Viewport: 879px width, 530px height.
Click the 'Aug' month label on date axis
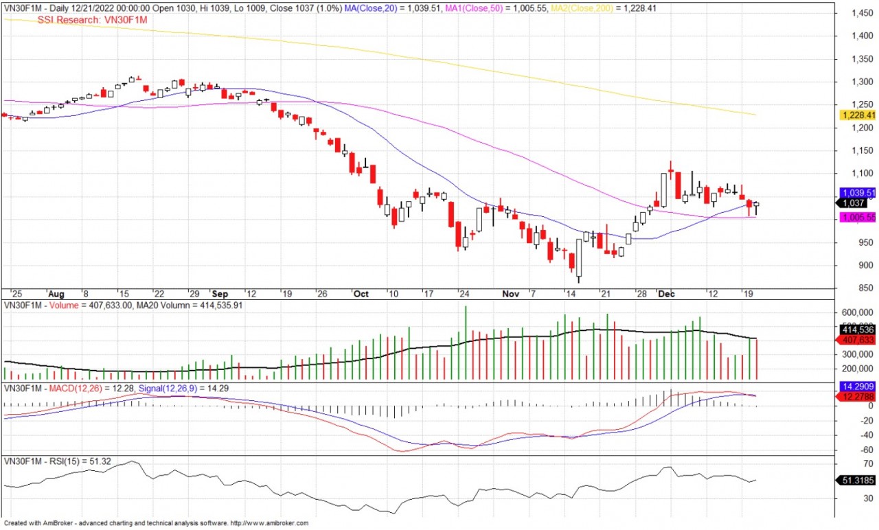(55, 293)
